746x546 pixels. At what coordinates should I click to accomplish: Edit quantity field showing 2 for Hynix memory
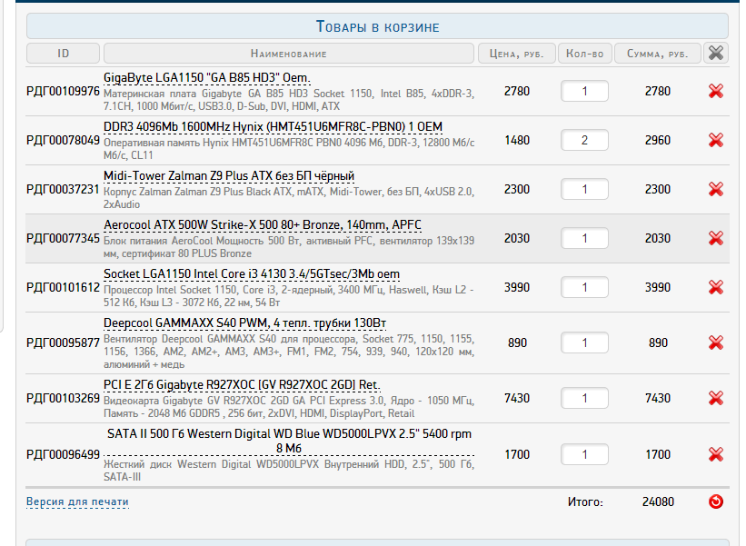point(584,140)
